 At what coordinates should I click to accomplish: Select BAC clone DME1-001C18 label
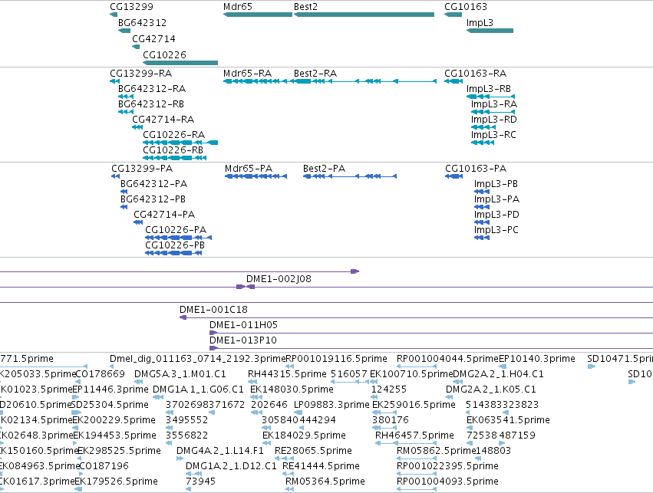pos(213,310)
